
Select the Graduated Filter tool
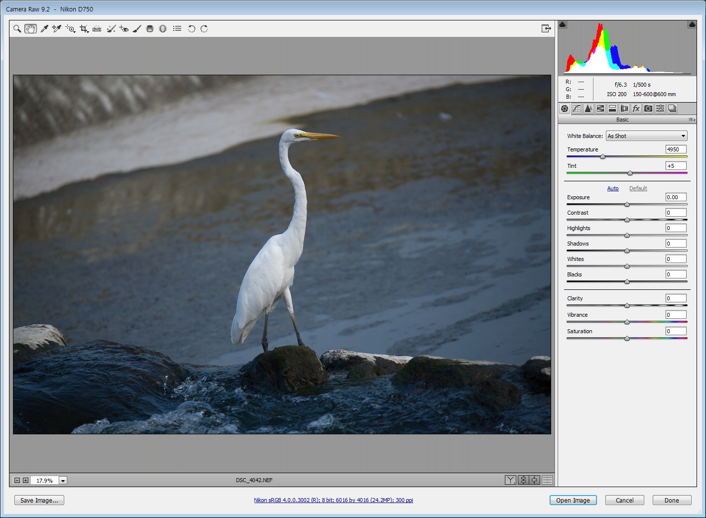(150, 29)
